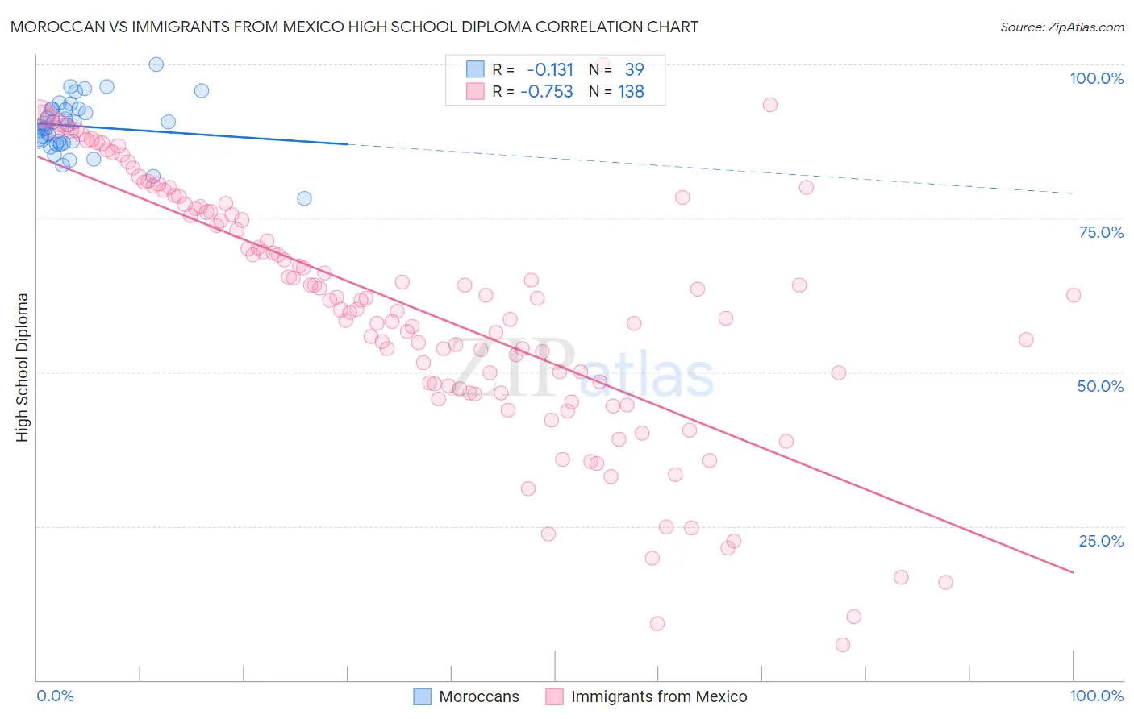Viewport: 1134px width, 719px height.
Task: Click the 0.0% x-axis label
Action: 56,696
